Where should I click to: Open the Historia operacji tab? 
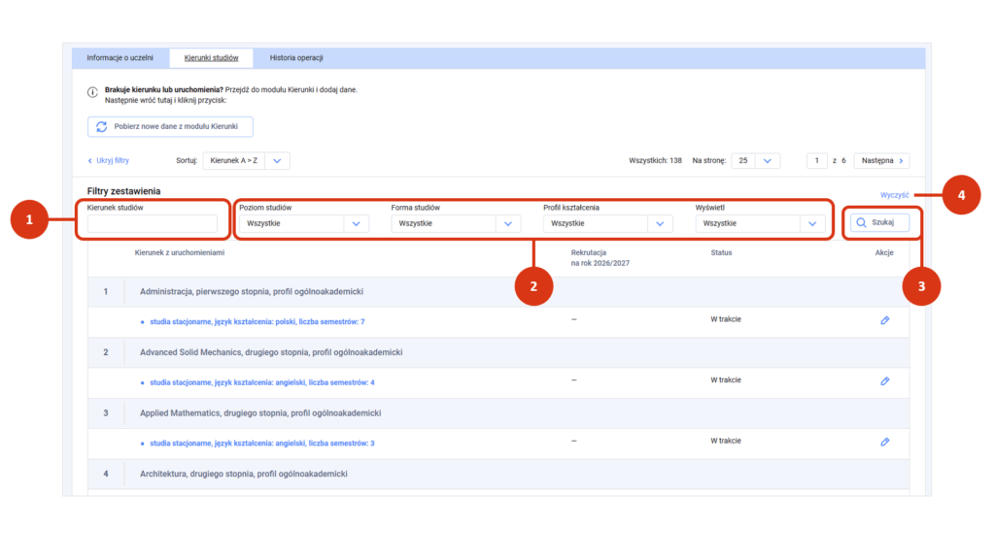pyautogui.click(x=296, y=58)
